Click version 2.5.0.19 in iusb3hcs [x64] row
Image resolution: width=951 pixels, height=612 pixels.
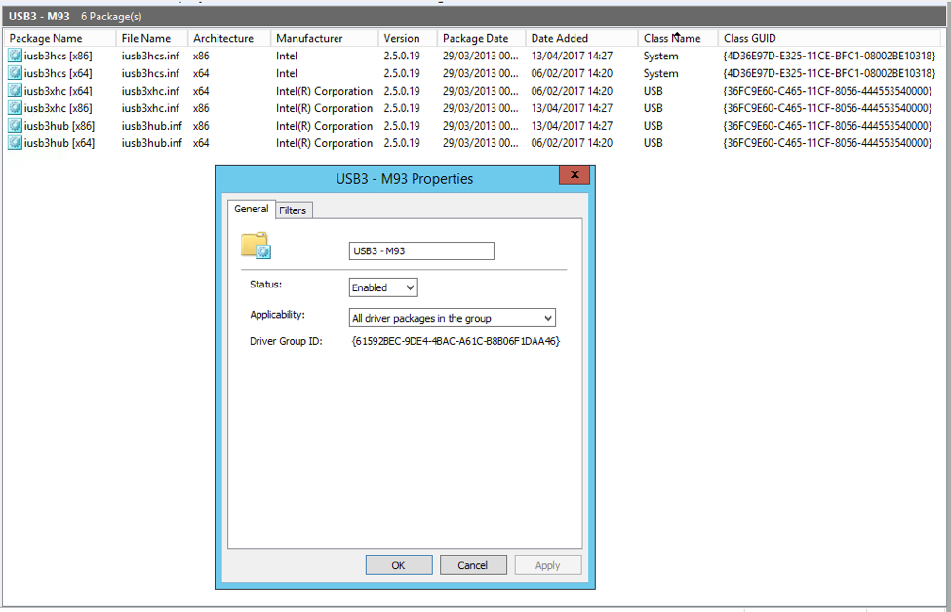click(x=402, y=73)
